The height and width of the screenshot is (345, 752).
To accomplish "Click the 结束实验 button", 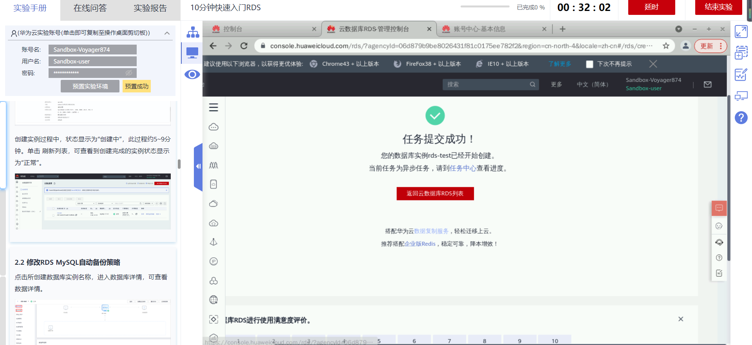I will coord(719,7).
